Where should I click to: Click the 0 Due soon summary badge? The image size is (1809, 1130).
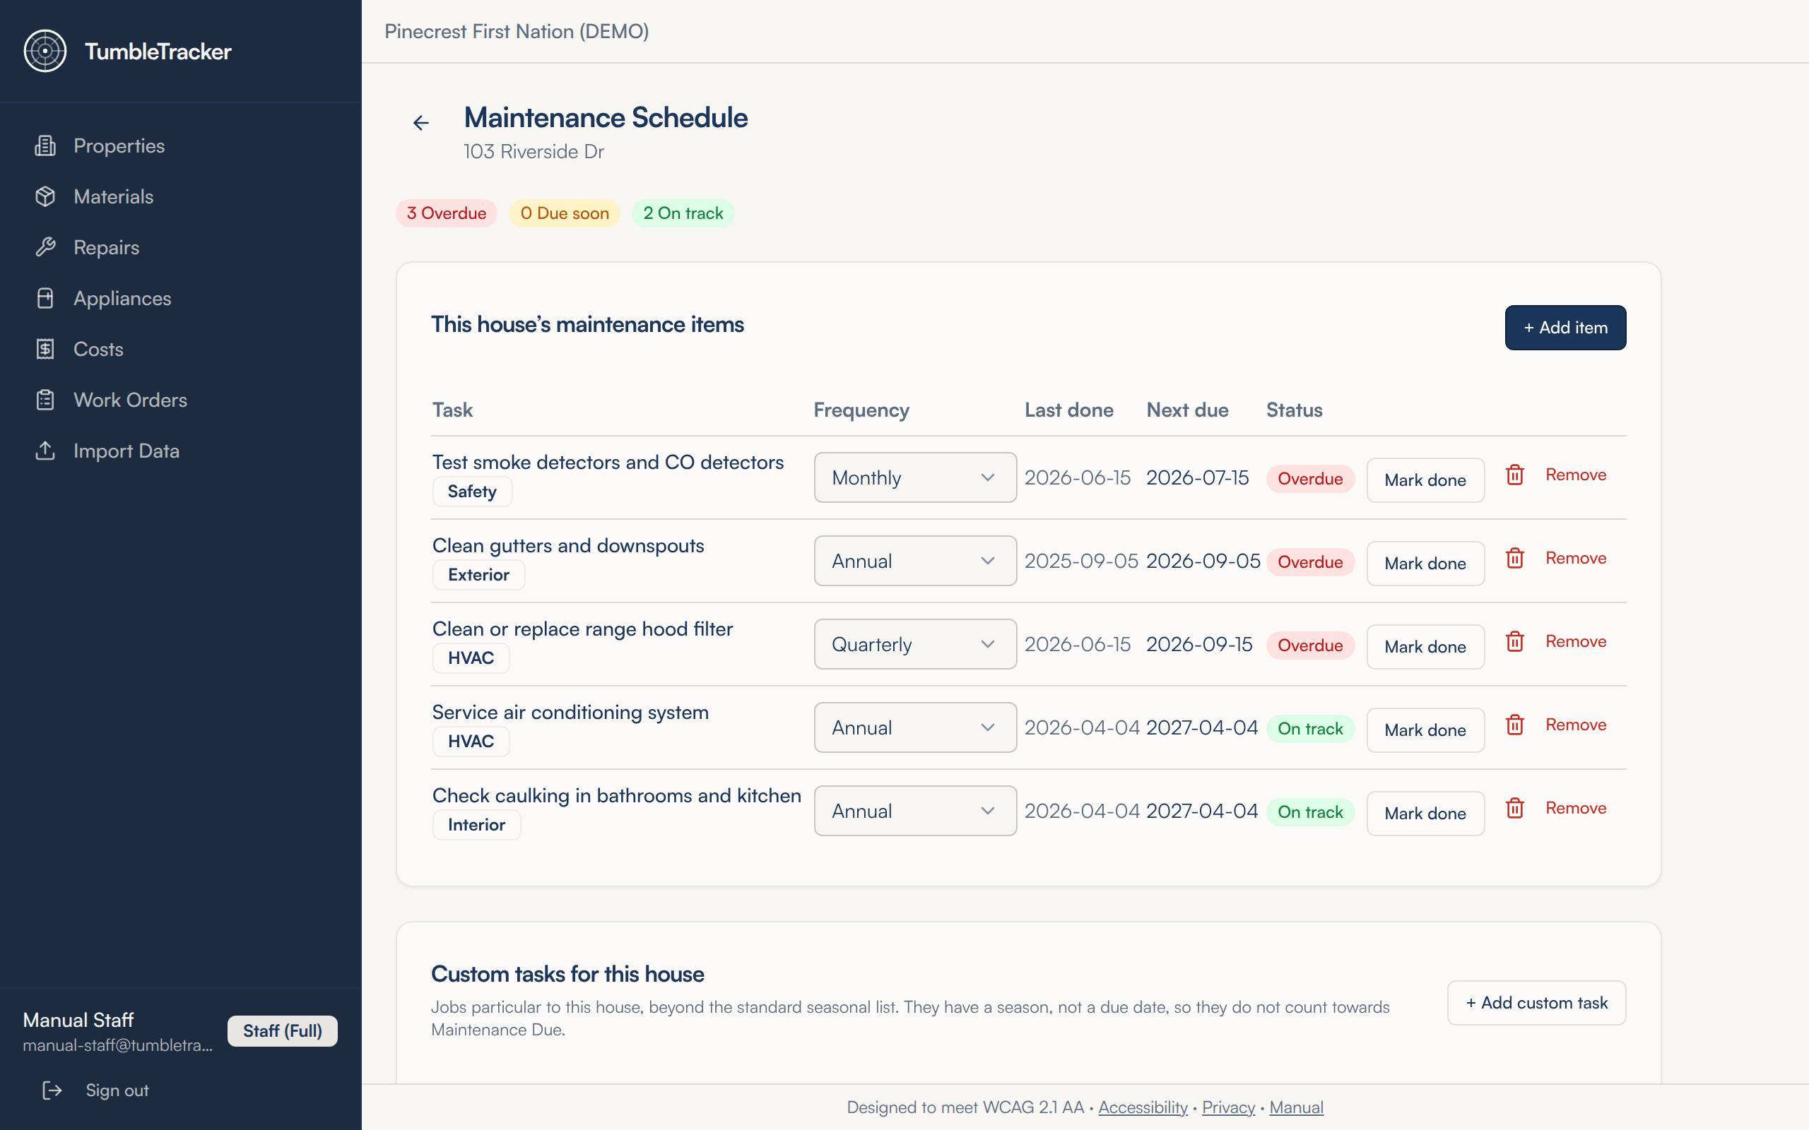tap(565, 213)
